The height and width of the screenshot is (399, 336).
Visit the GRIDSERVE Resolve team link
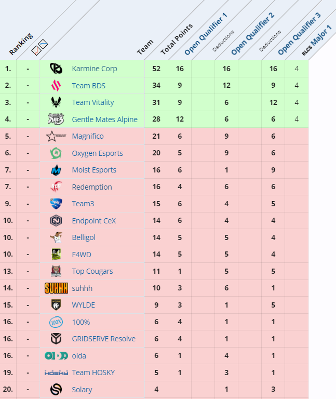[103, 339]
